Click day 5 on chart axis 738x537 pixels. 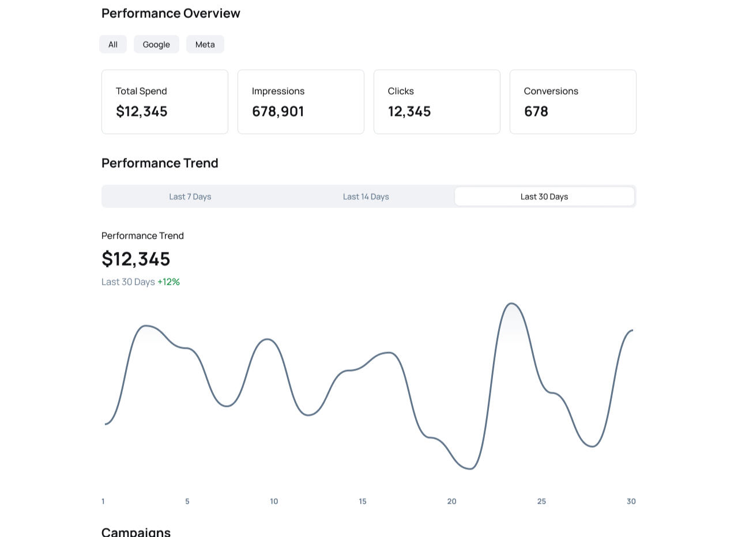187,501
